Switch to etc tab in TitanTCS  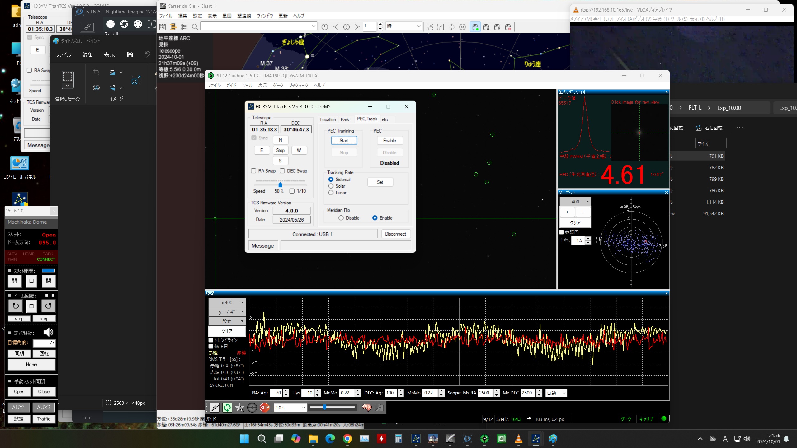pos(385,119)
